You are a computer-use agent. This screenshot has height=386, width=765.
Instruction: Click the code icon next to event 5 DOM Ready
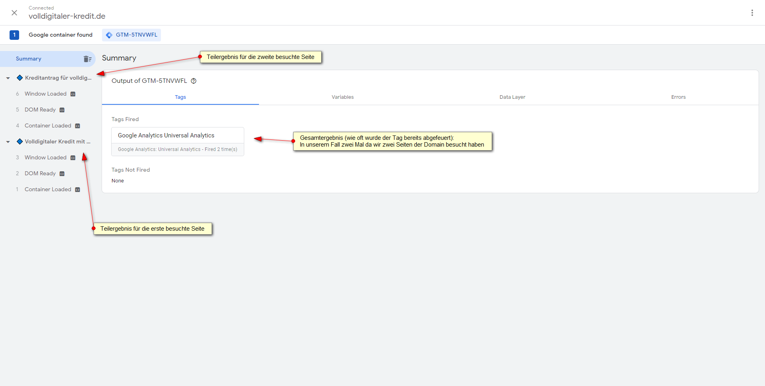[62, 110]
